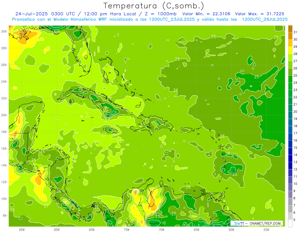
Task: Click the color scale value '17'
Action: tap(295, 133)
